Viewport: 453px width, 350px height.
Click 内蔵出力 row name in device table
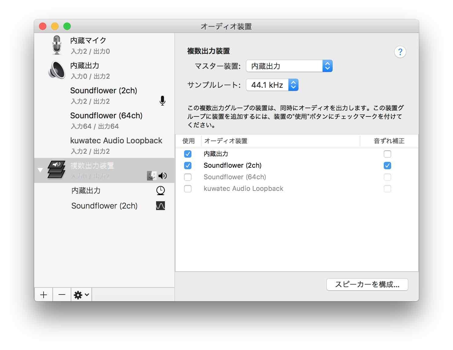coord(216,154)
